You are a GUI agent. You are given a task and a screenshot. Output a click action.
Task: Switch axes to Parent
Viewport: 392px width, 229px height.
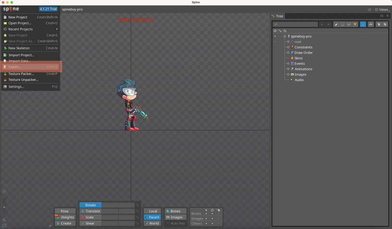[152, 217]
